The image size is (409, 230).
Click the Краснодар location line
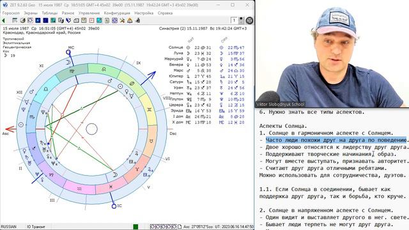click(42, 33)
